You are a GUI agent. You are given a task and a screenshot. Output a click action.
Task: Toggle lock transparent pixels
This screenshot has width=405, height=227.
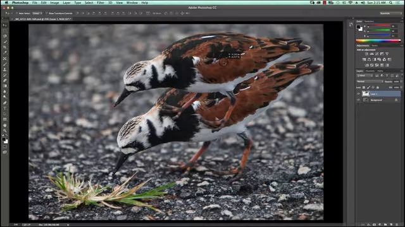point(364,88)
